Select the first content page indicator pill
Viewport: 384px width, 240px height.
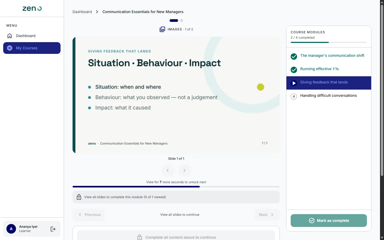point(174,21)
